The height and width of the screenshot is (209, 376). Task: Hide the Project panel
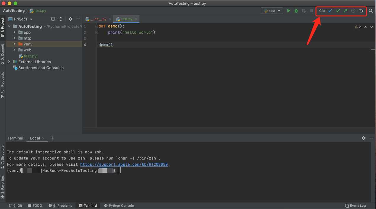pos(78,19)
